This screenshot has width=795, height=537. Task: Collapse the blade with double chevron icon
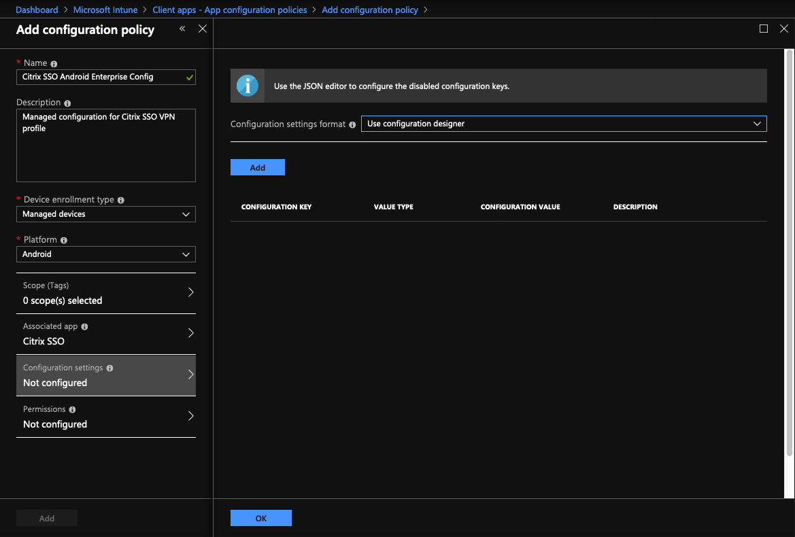(x=182, y=29)
